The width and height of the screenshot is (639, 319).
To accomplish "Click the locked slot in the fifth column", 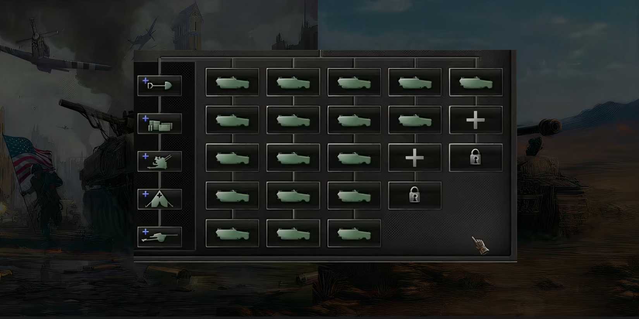I will pos(476,158).
